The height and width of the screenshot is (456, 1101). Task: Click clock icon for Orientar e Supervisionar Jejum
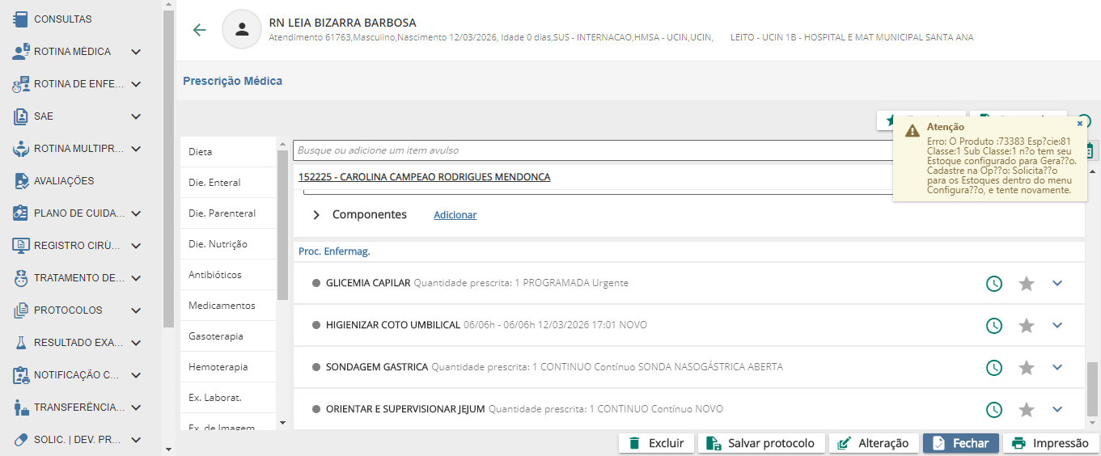click(993, 410)
